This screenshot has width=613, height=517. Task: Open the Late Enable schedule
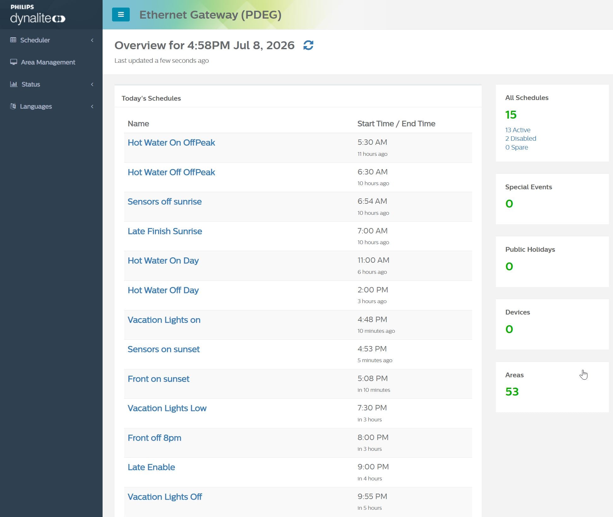[151, 467]
